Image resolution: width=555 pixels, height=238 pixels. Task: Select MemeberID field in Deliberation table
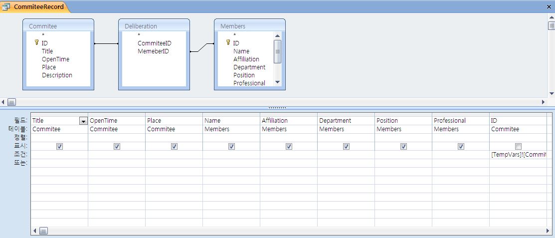(x=153, y=51)
